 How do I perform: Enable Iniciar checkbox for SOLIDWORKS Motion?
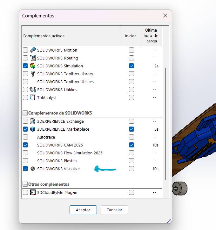coord(132,50)
